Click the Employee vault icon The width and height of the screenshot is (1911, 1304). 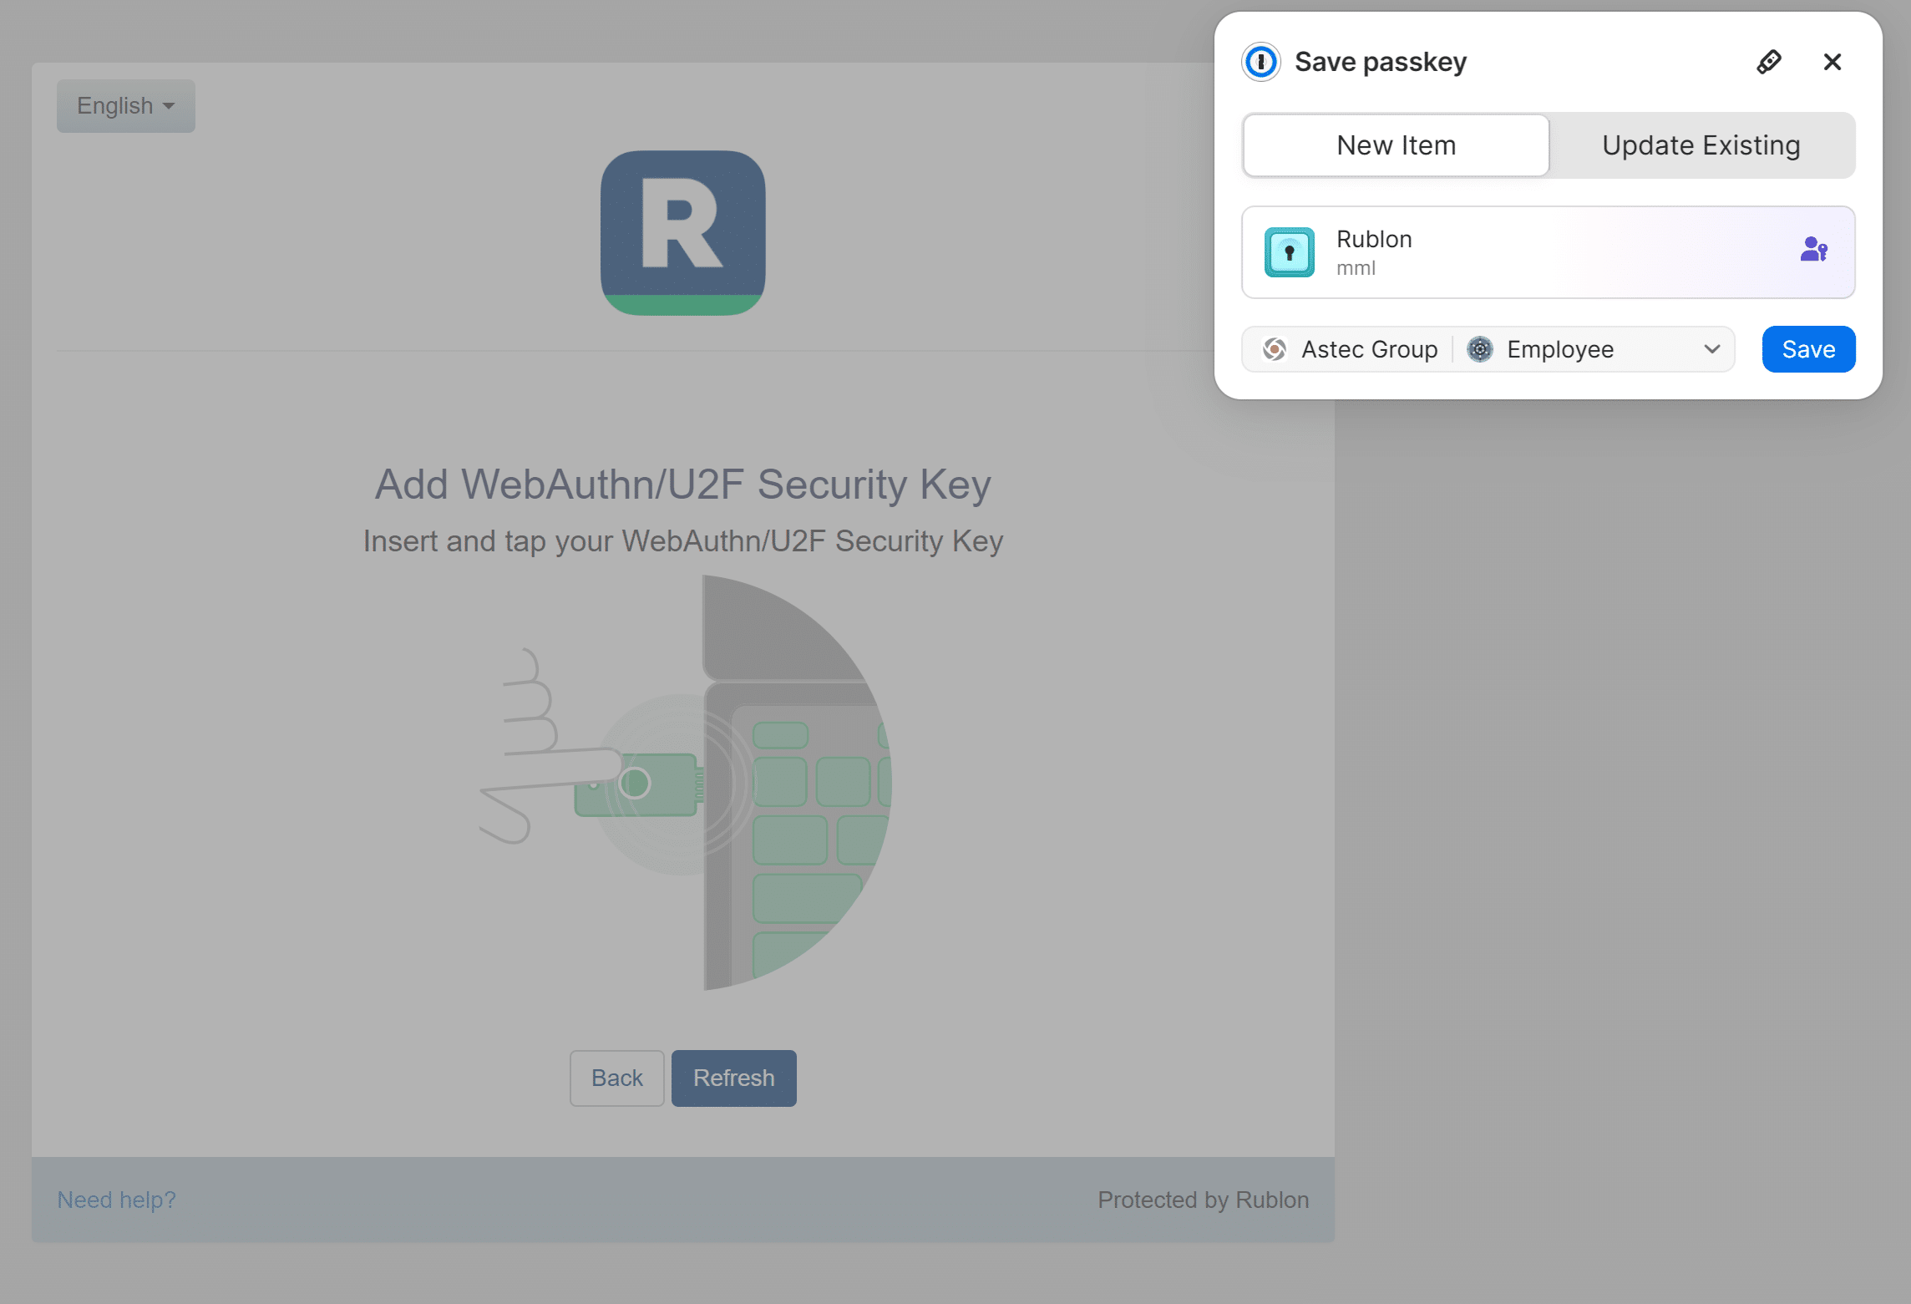(1479, 349)
